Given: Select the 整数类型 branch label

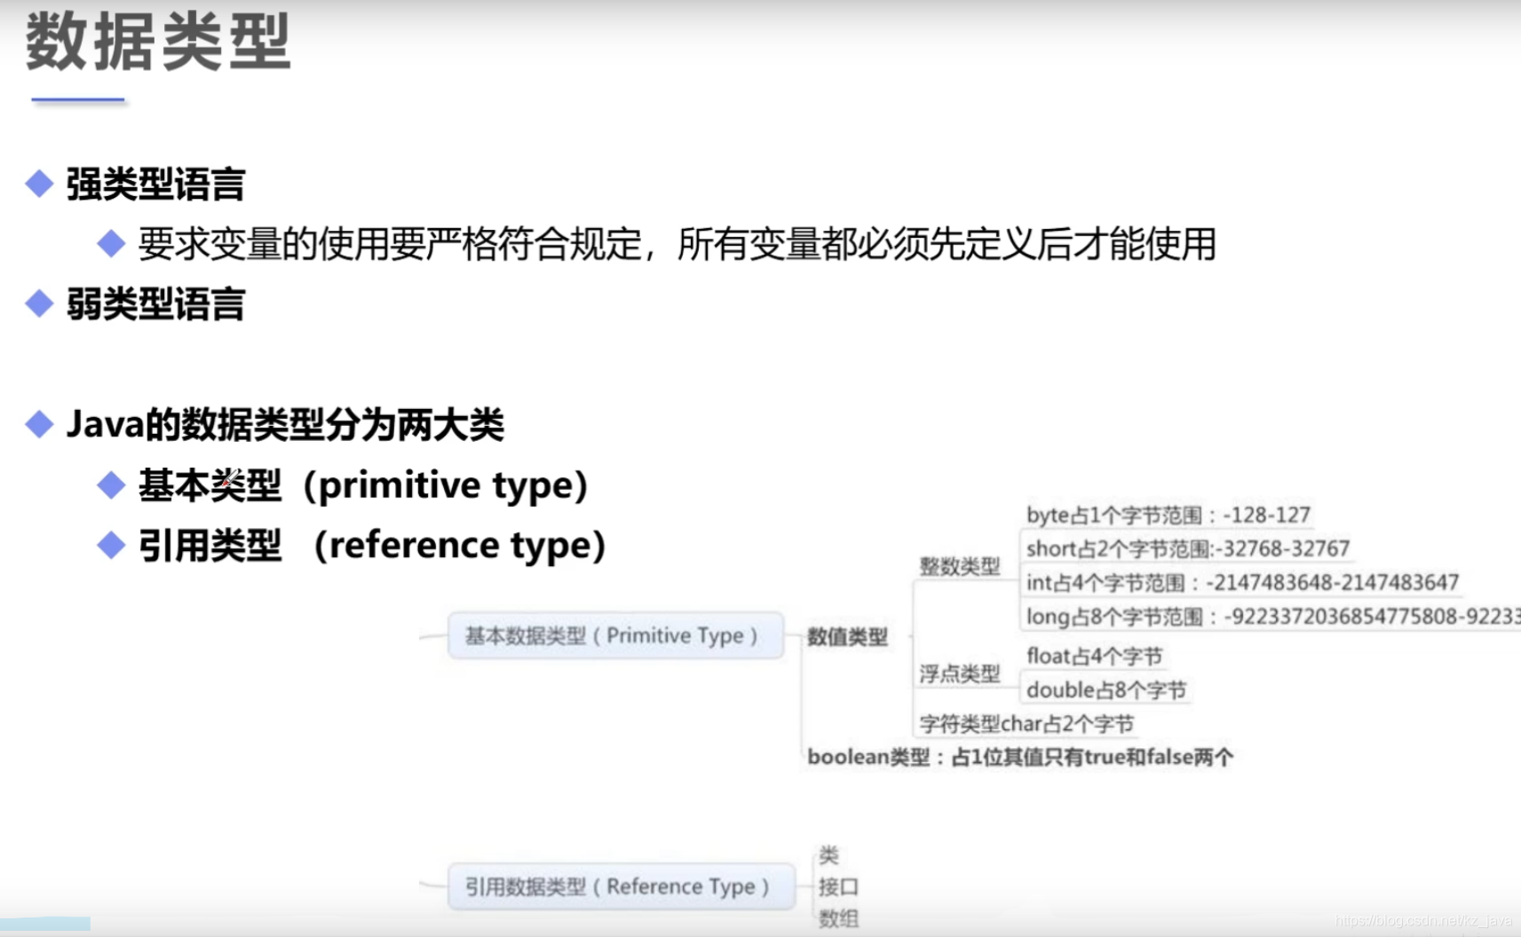Looking at the screenshot, I should coord(959,566).
